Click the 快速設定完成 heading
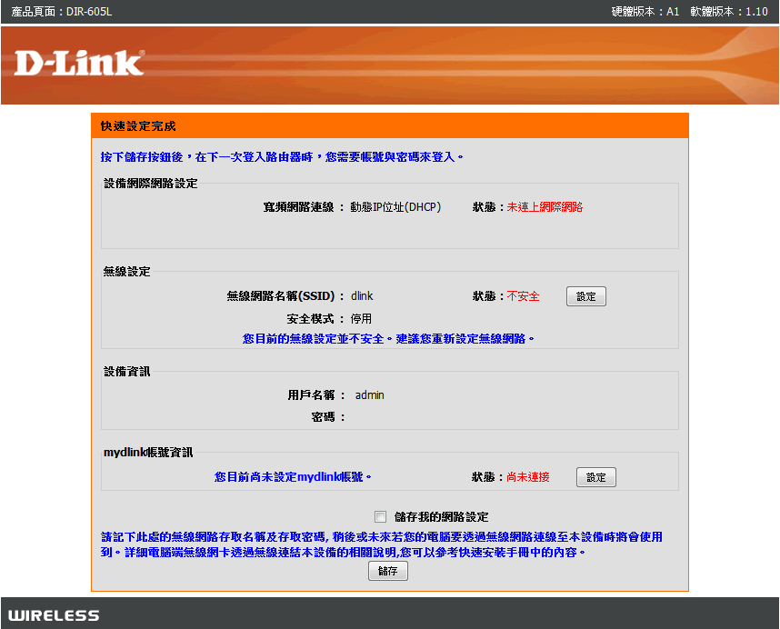Screen dimensions: 780x629 [x=138, y=126]
